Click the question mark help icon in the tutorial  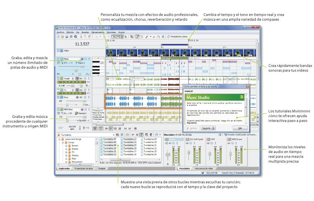pyautogui.click(x=242, y=97)
